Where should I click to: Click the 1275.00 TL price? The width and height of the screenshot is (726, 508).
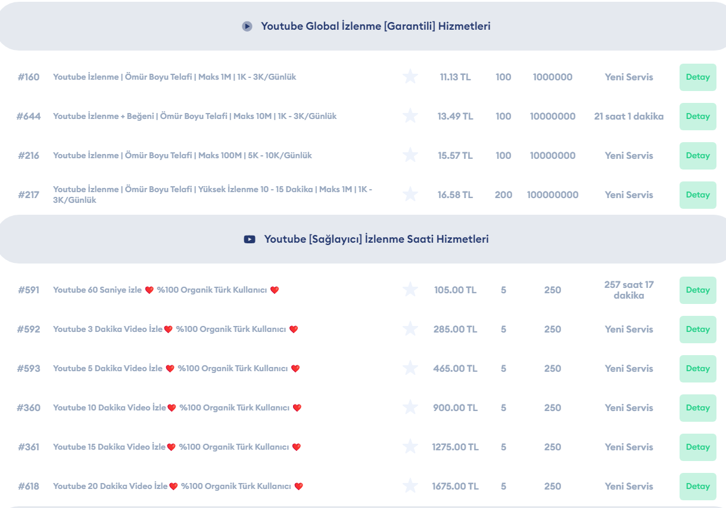tap(455, 447)
